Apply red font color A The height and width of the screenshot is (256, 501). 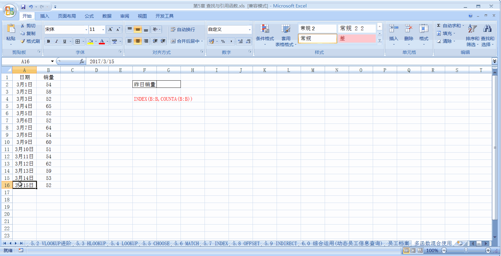(102, 41)
